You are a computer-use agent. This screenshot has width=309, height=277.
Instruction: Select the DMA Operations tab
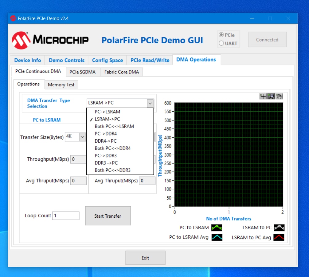(x=196, y=60)
